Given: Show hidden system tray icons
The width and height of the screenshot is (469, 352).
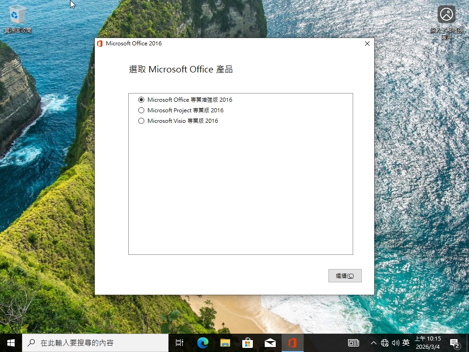Looking at the screenshot, I should pyautogui.click(x=374, y=343).
